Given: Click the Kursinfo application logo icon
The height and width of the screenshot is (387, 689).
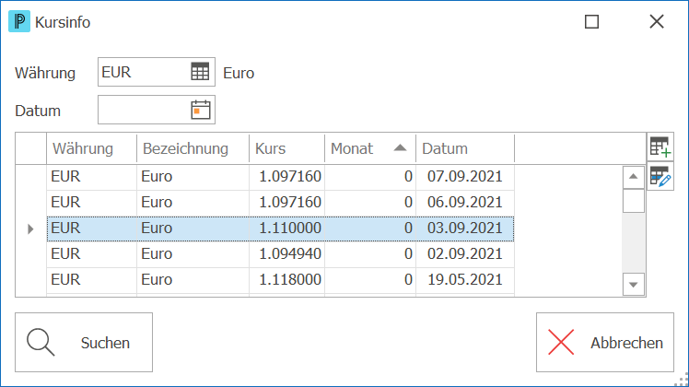Looking at the screenshot, I should 19,21.
